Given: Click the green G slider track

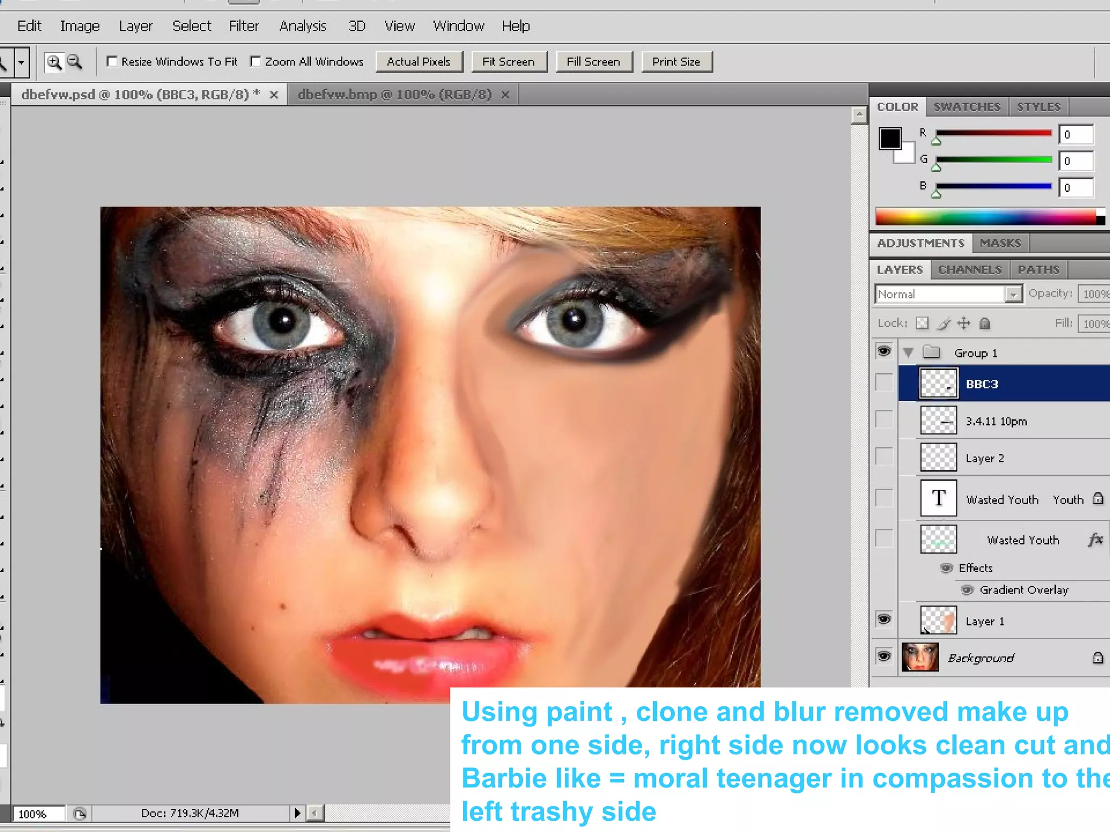Looking at the screenshot, I should click(x=993, y=159).
